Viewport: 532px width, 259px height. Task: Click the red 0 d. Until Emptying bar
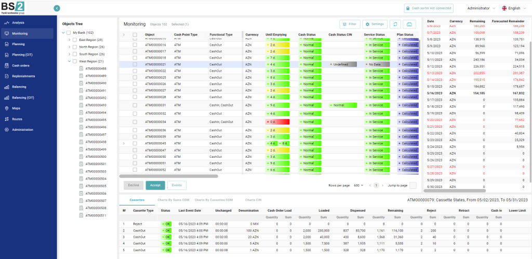[x=277, y=121]
